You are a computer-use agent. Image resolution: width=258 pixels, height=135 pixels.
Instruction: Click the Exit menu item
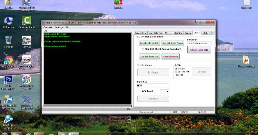67,27
